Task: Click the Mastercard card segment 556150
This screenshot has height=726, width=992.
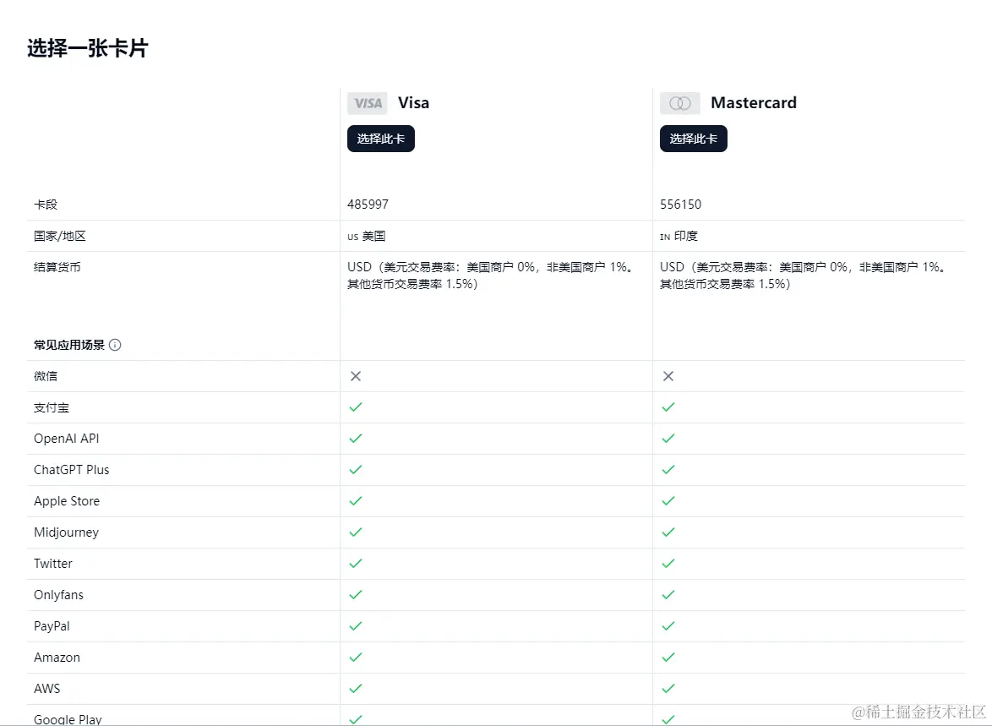Action: pos(681,205)
